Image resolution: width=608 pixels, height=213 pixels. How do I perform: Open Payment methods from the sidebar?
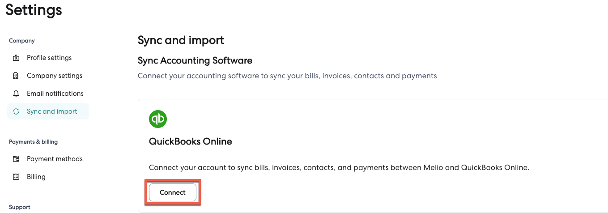[55, 159]
